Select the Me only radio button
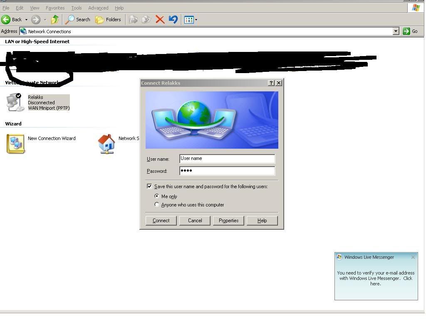The width and height of the screenshot is (426, 319). [157, 196]
